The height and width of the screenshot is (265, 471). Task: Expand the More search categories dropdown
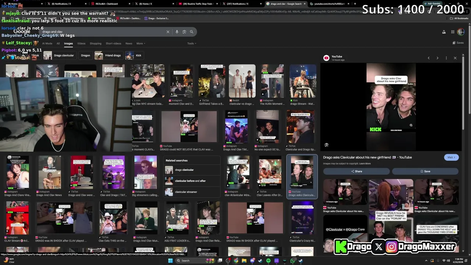[x=141, y=43]
